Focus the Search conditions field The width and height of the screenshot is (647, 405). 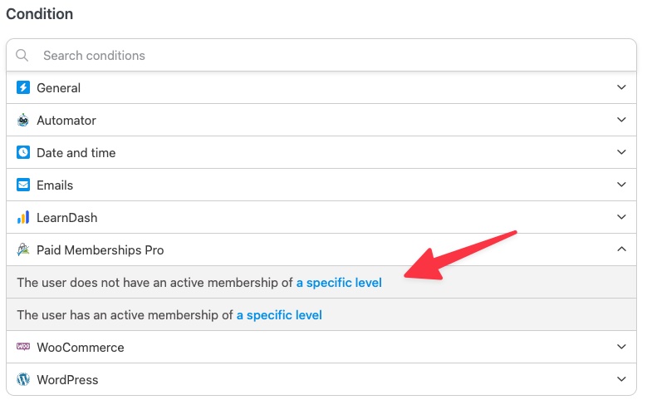(x=321, y=56)
